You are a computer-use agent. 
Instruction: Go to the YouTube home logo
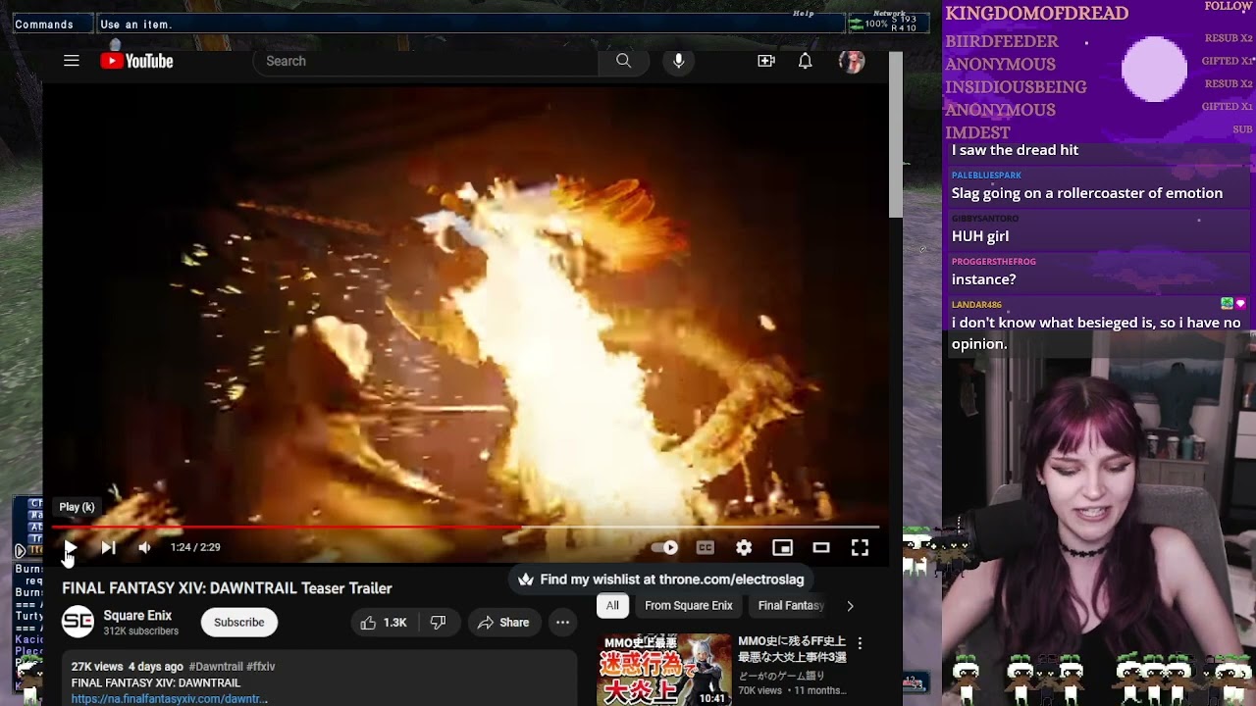(136, 61)
